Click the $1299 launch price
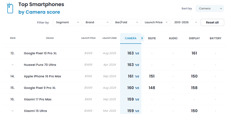Image resolution: width=228 pixels, height=114 pixels. tap(88, 53)
